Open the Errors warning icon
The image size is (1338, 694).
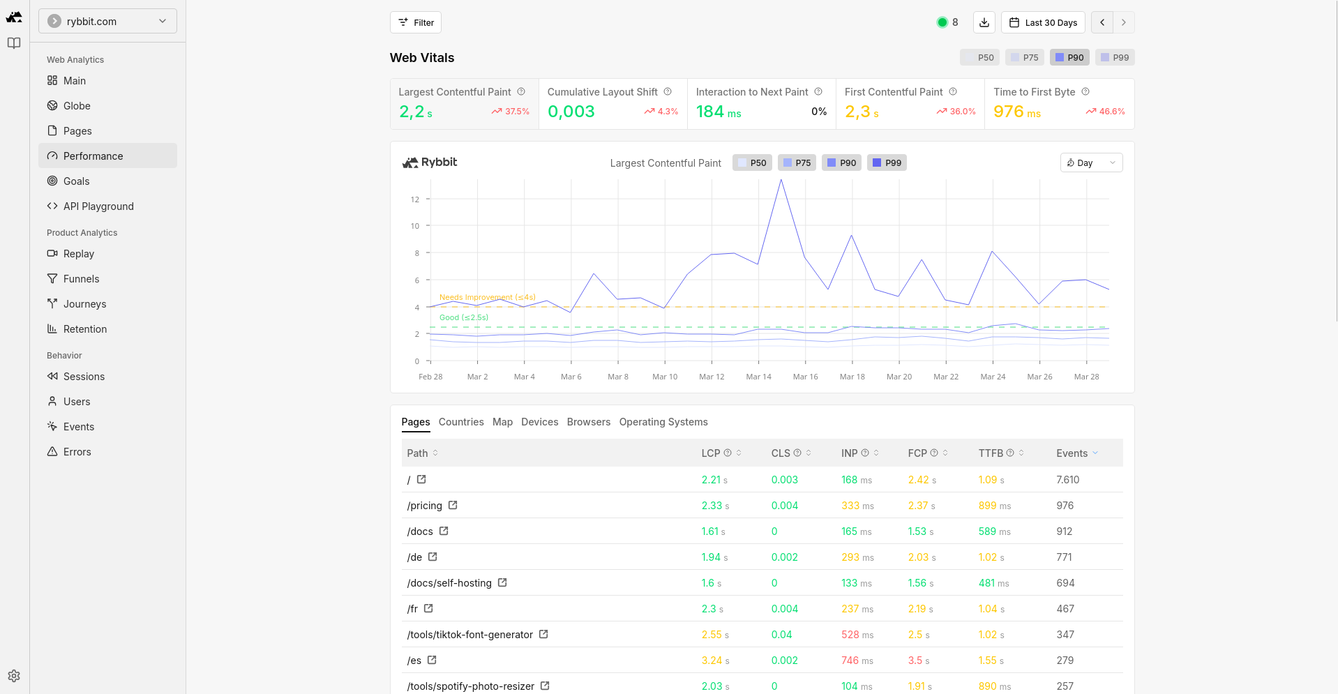pos(52,451)
